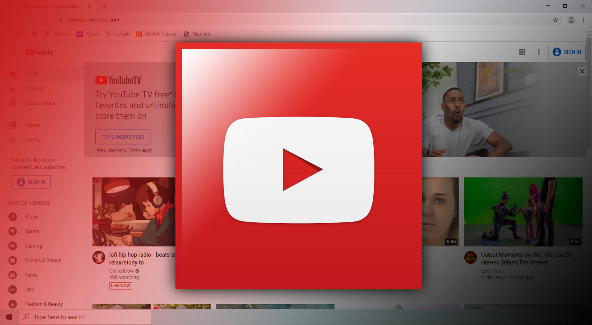
Task: Click the LIVE NOW badge
Action: tap(121, 286)
